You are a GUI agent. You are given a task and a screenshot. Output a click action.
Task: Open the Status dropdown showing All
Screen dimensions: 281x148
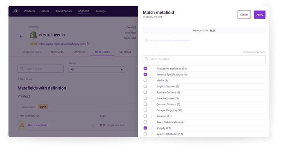tap(97, 70)
